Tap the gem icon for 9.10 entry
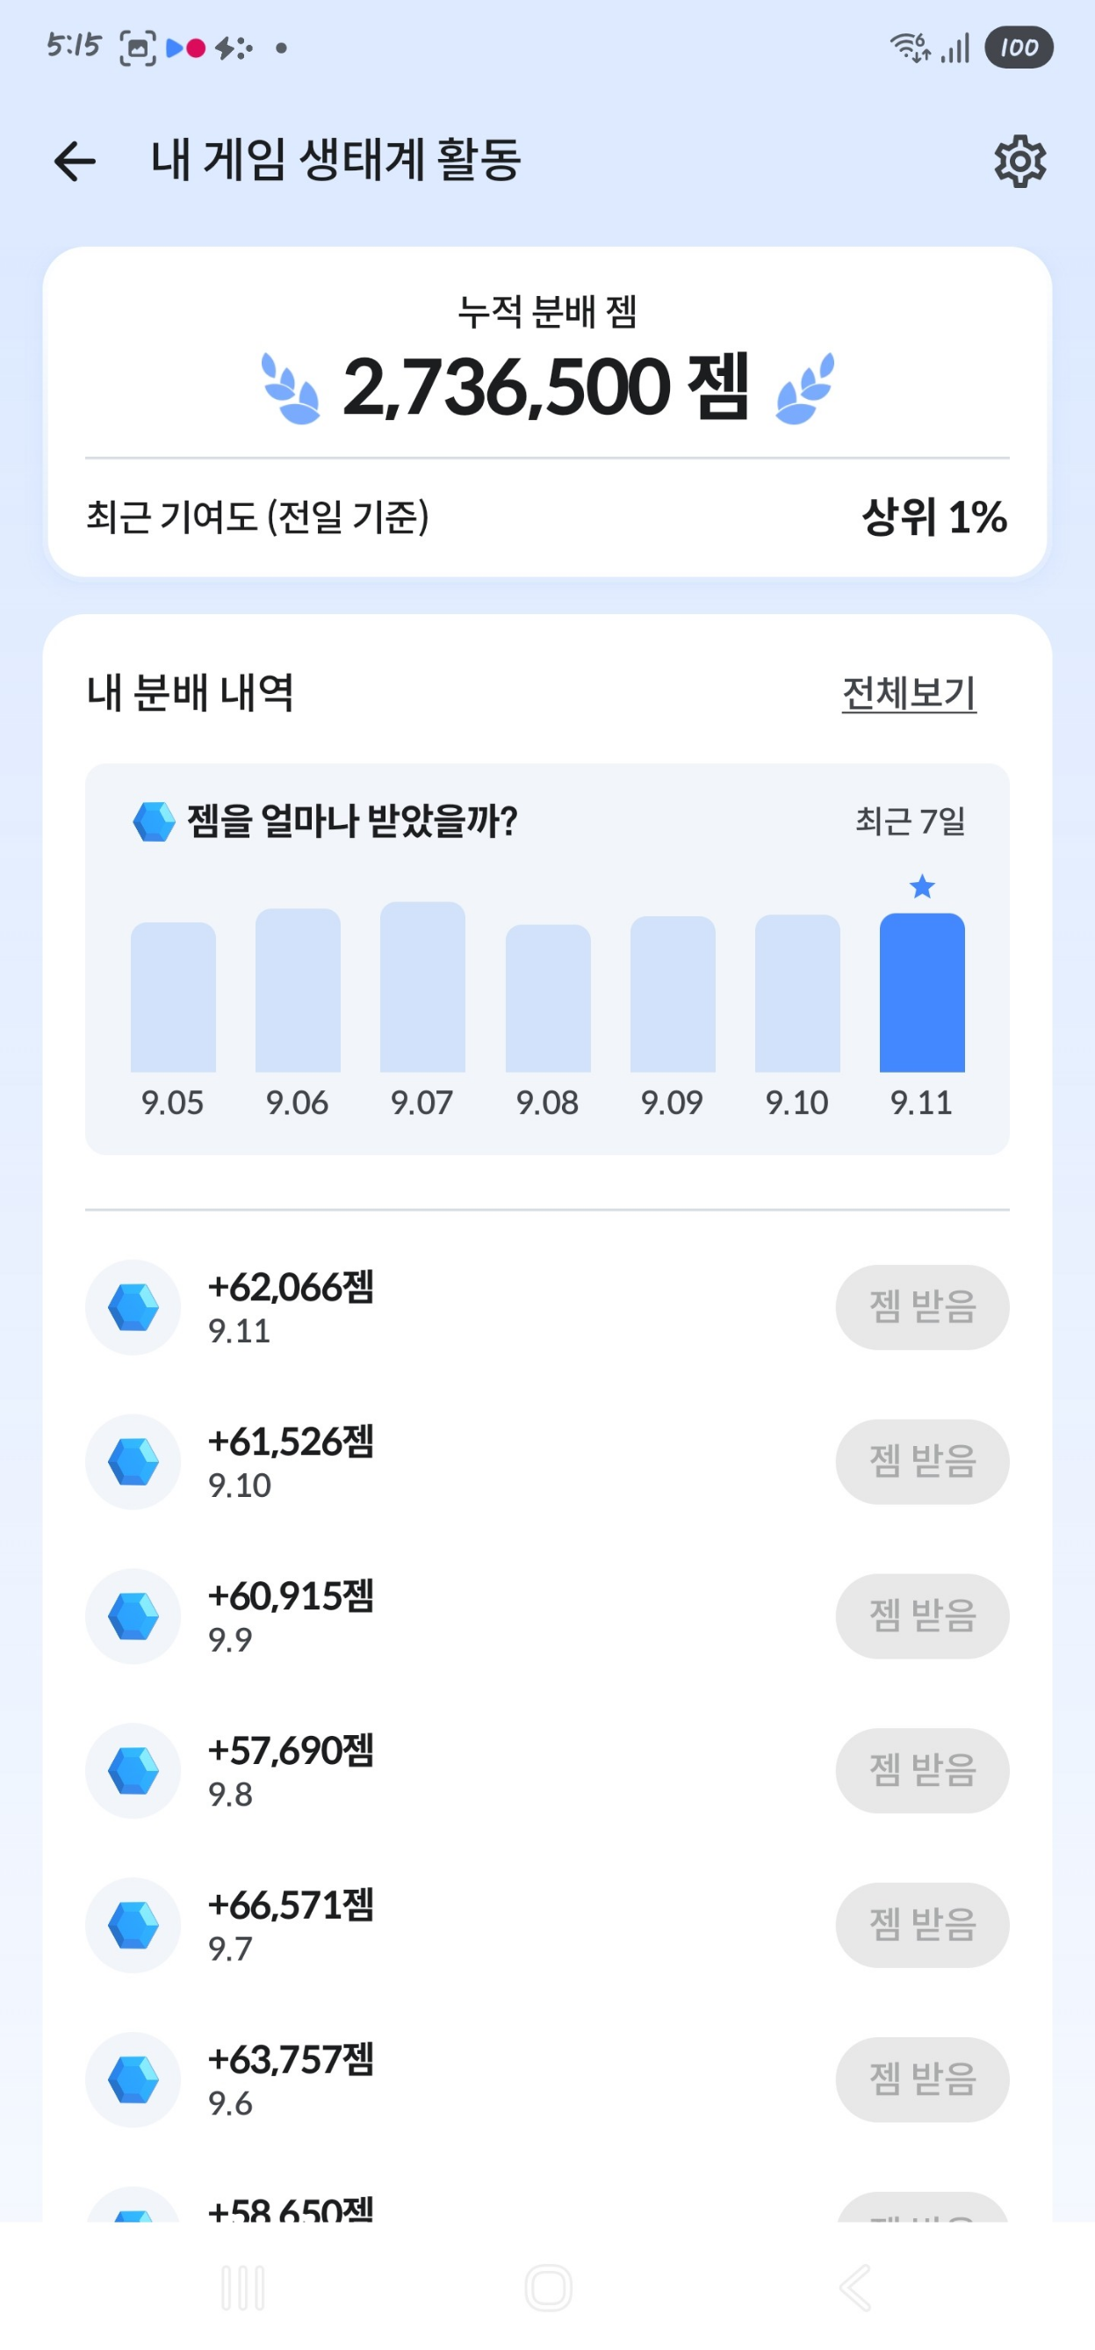1095x2350 pixels. point(133,1462)
